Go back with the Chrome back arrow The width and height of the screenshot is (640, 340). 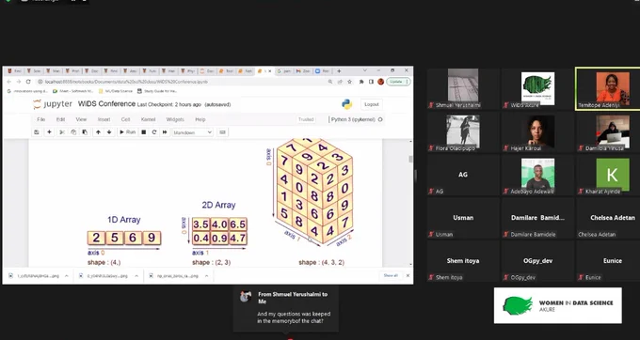(9, 82)
